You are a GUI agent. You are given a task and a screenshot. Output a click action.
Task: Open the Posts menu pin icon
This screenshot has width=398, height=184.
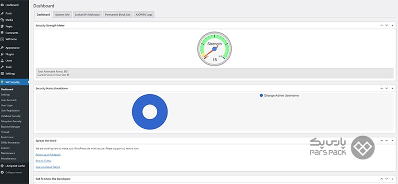2,13
